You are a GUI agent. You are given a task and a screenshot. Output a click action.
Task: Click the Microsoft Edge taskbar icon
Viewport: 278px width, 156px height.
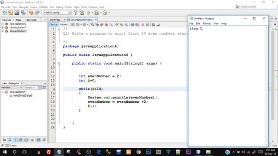tap(99, 152)
